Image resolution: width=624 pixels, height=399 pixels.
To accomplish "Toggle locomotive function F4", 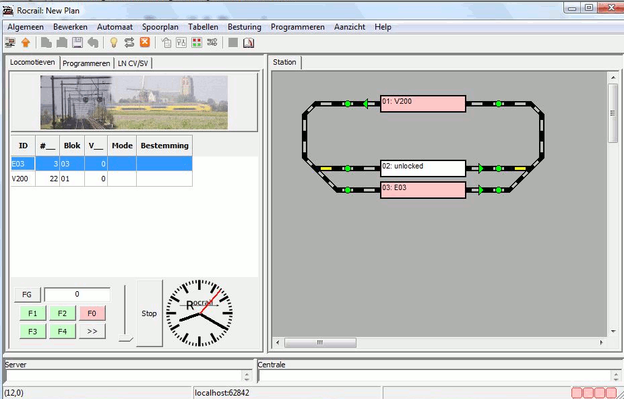I will click(62, 332).
